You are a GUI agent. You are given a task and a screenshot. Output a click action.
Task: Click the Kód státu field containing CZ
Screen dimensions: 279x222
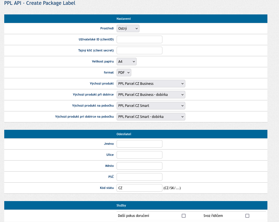click(139, 188)
